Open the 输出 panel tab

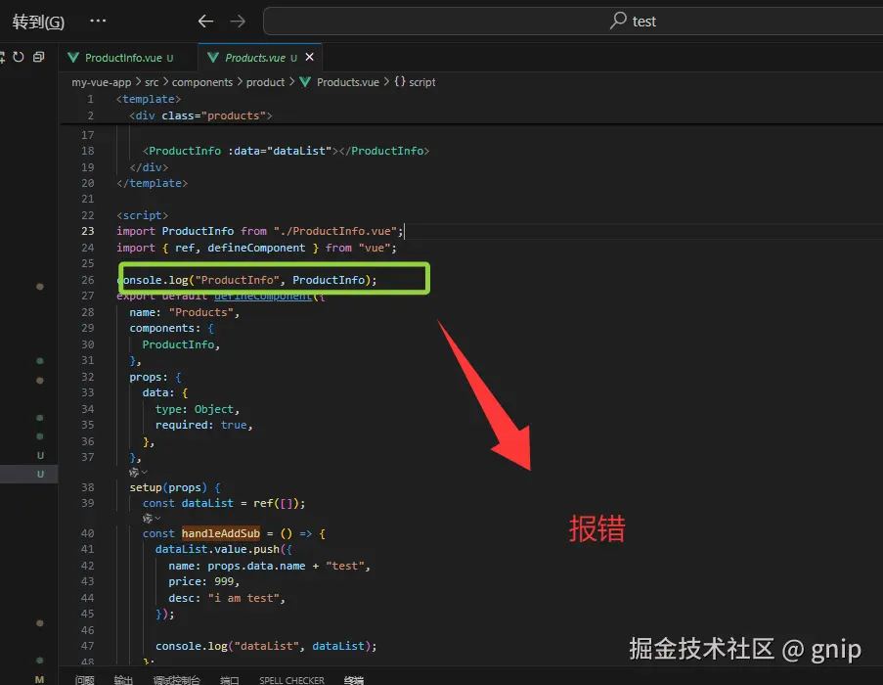coord(123,680)
